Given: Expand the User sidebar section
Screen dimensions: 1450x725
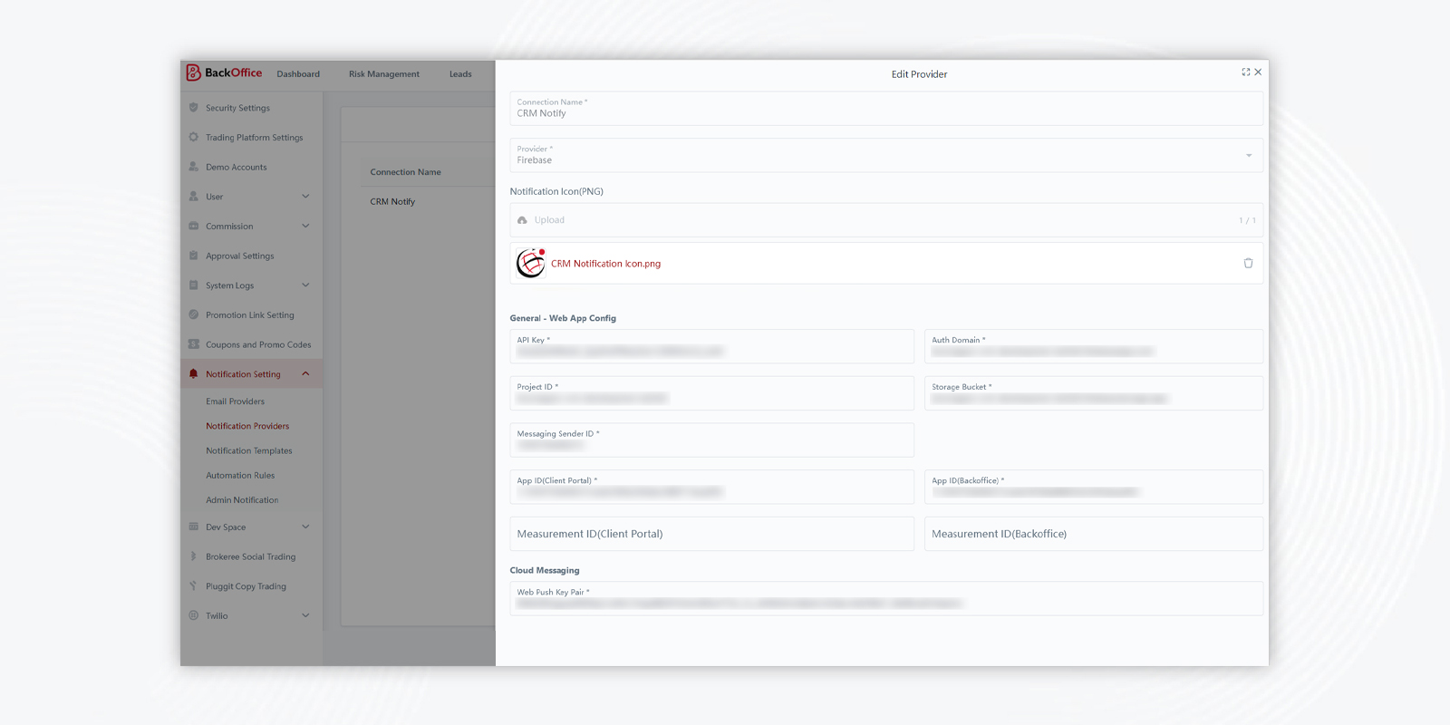Looking at the screenshot, I should click(x=305, y=197).
